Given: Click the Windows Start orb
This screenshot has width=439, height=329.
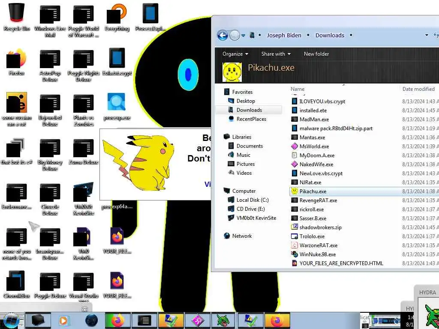Looking at the screenshot, I should [12, 320].
